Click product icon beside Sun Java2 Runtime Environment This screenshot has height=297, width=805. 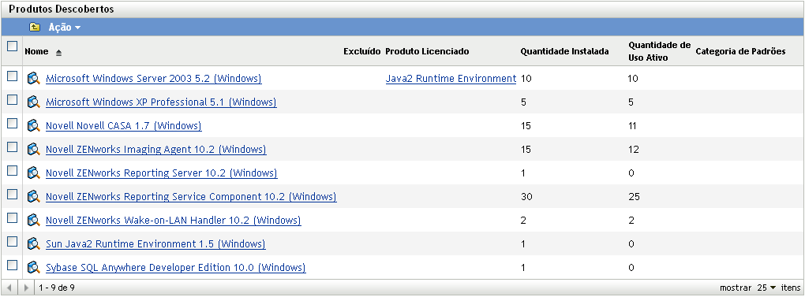click(x=34, y=243)
